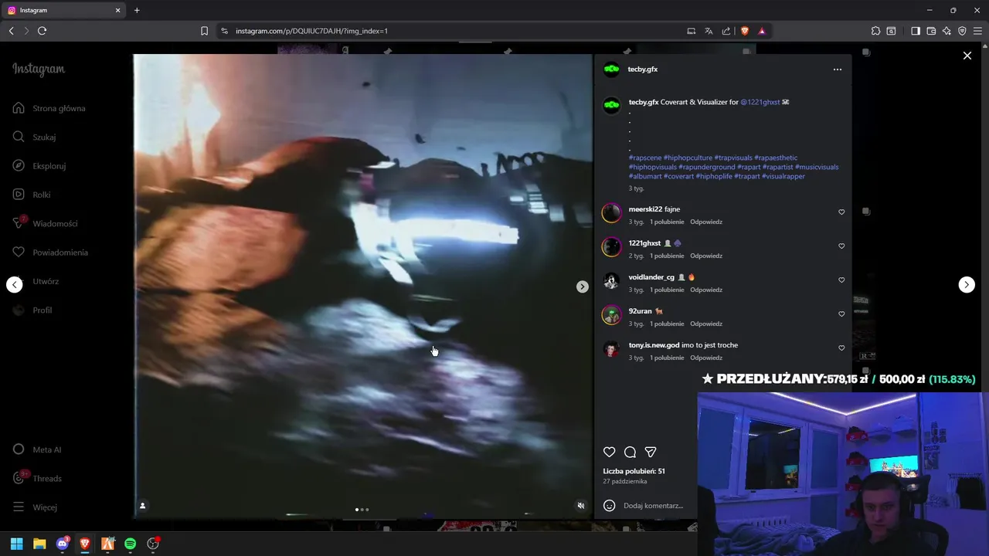Like the comment by 92uran
Image resolution: width=989 pixels, height=556 pixels.
(841, 314)
